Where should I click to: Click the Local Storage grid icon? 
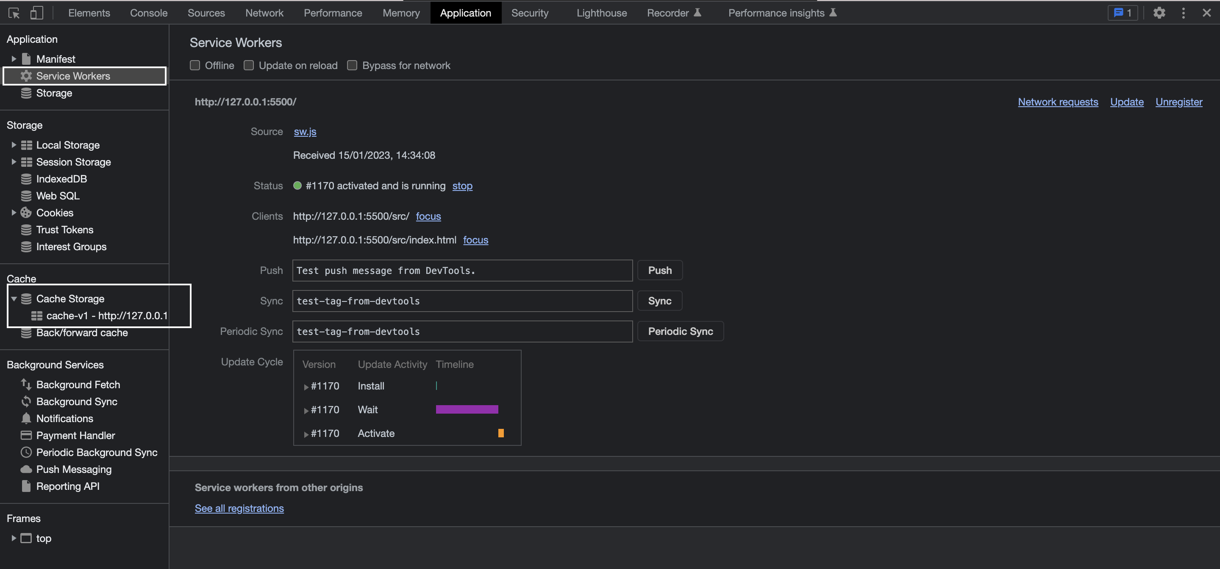pyautogui.click(x=27, y=145)
